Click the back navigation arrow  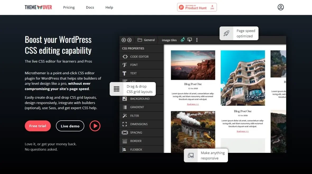click(x=123, y=40)
